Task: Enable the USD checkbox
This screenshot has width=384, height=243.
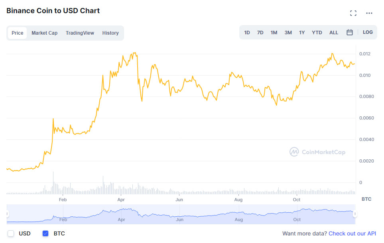Action: pos(11,233)
